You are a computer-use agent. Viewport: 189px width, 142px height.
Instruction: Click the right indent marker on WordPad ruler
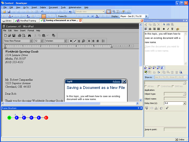pyautogui.click(x=112, y=46)
